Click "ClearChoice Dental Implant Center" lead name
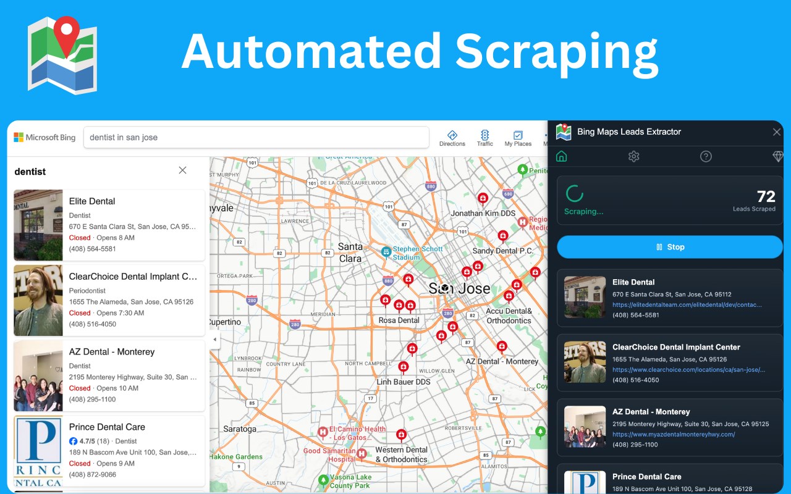 pos(676,347)
